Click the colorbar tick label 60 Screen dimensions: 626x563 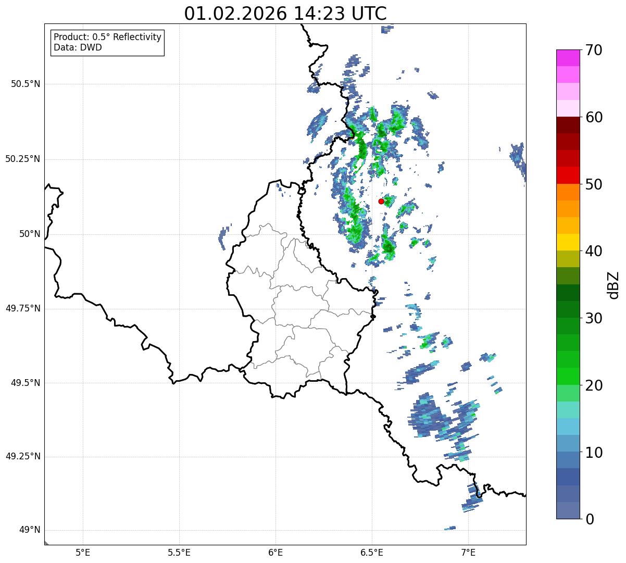coord(594,117)
